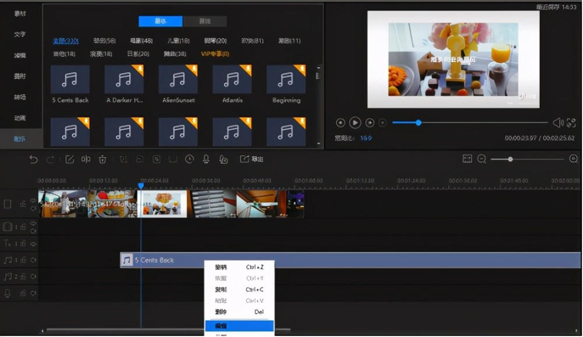Delete the selection with the trash icon
This screenshot has height=337, width=583.
click(103, 160)
